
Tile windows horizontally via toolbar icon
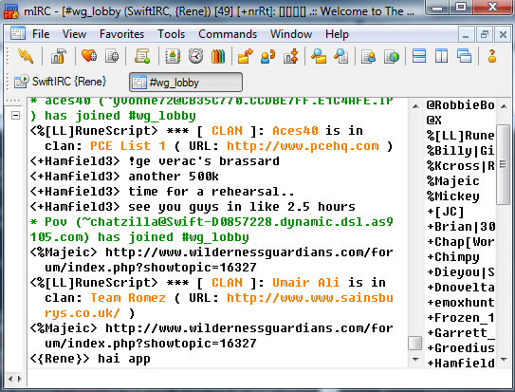point(419,56)
